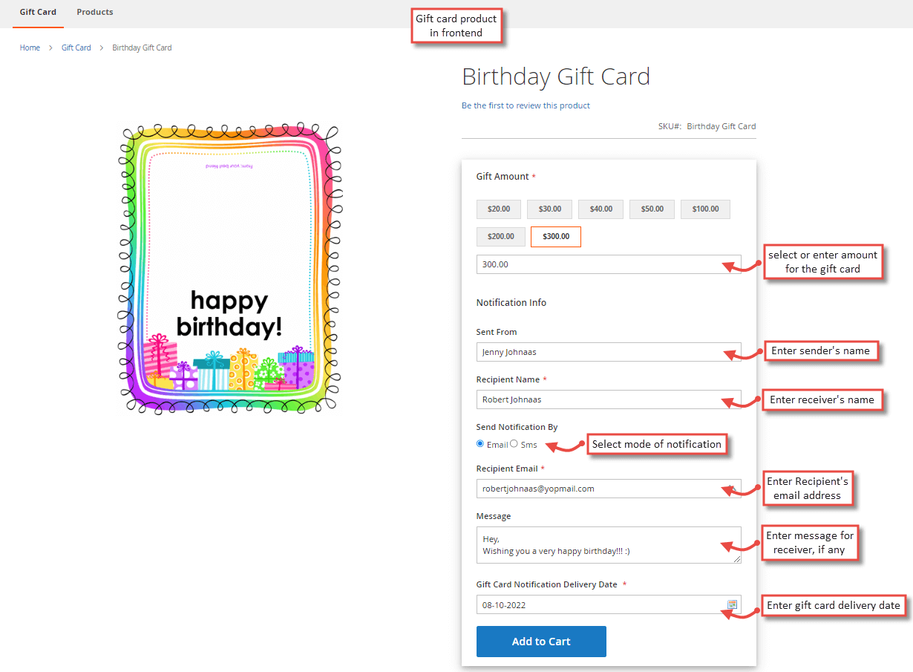Open Gift Card breadcrumb link

76,48
